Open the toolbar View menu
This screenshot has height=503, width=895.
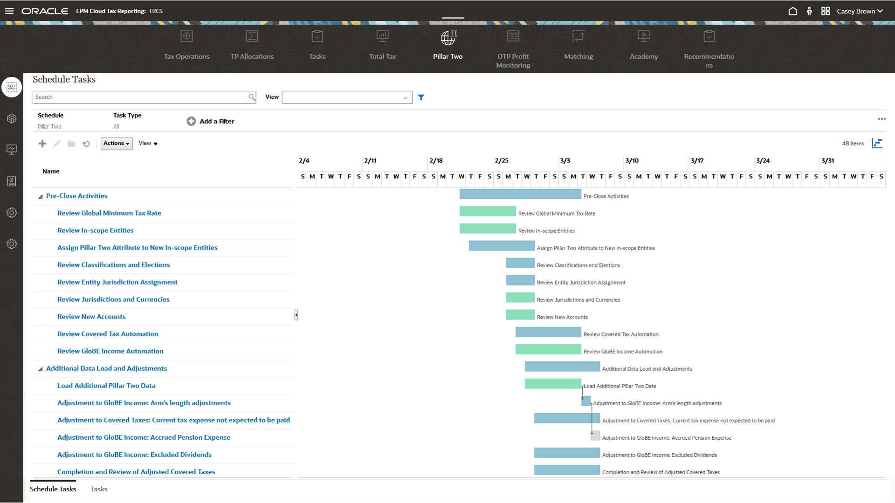pos(148,143)
